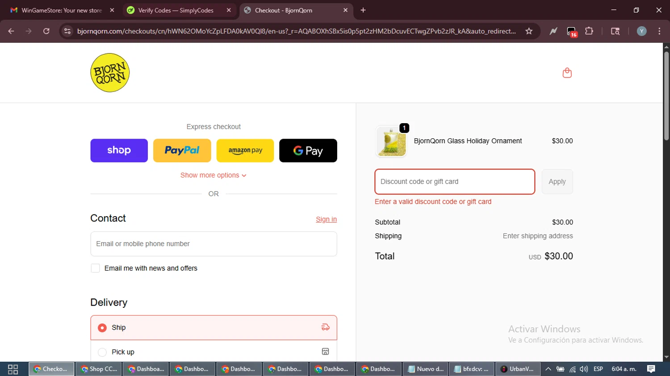Click the Sign in link
This screenshot has height=376, width=670.
[326, 219]
